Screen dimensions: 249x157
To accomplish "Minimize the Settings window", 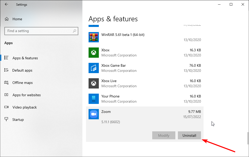I will (x=219, y=4).
